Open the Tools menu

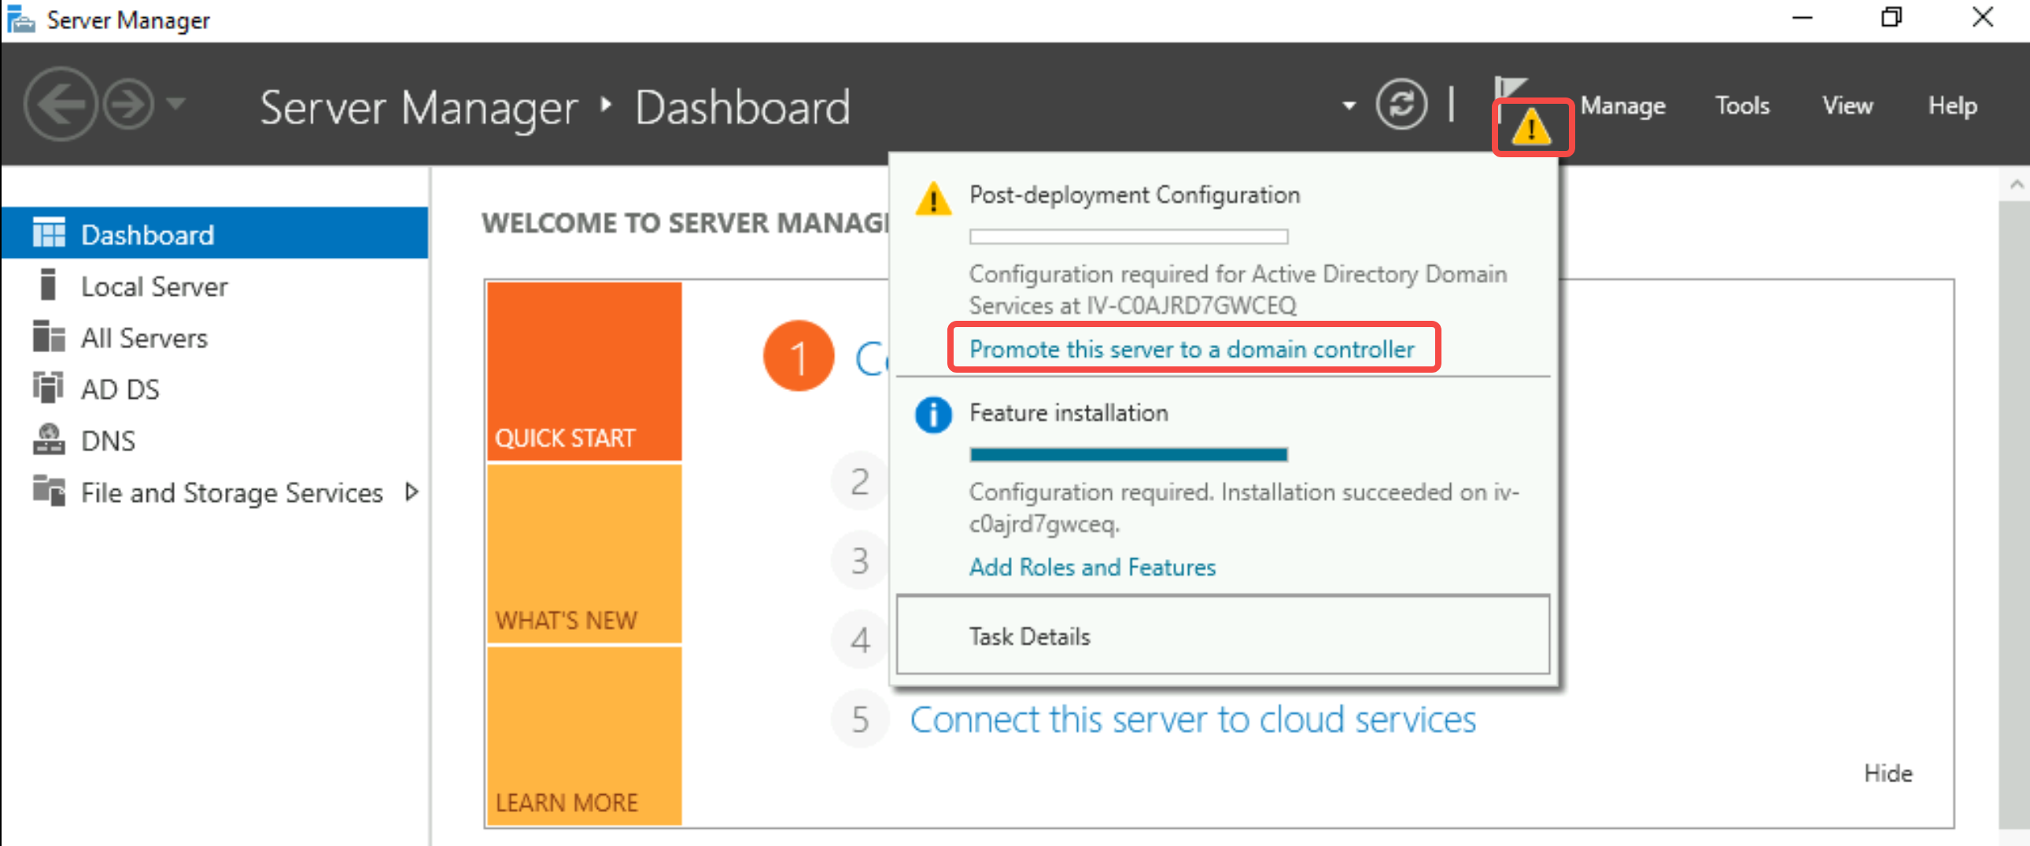pos(1742,105)
